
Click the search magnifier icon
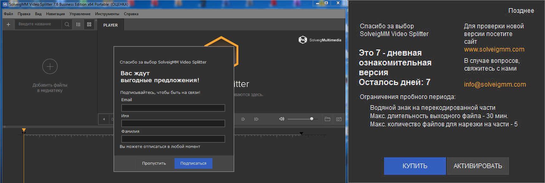[x=67, y=24]
